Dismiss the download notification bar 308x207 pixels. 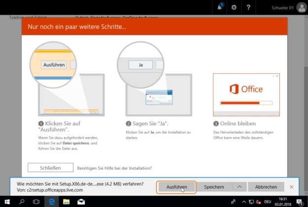pyautogui.click(x=292, y=187)
